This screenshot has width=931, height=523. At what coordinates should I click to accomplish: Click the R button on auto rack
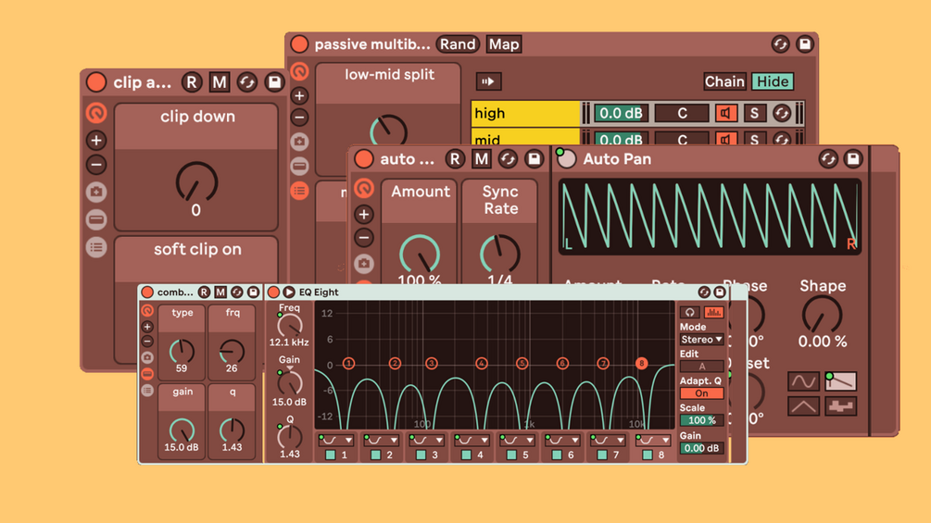pos(455,159)
